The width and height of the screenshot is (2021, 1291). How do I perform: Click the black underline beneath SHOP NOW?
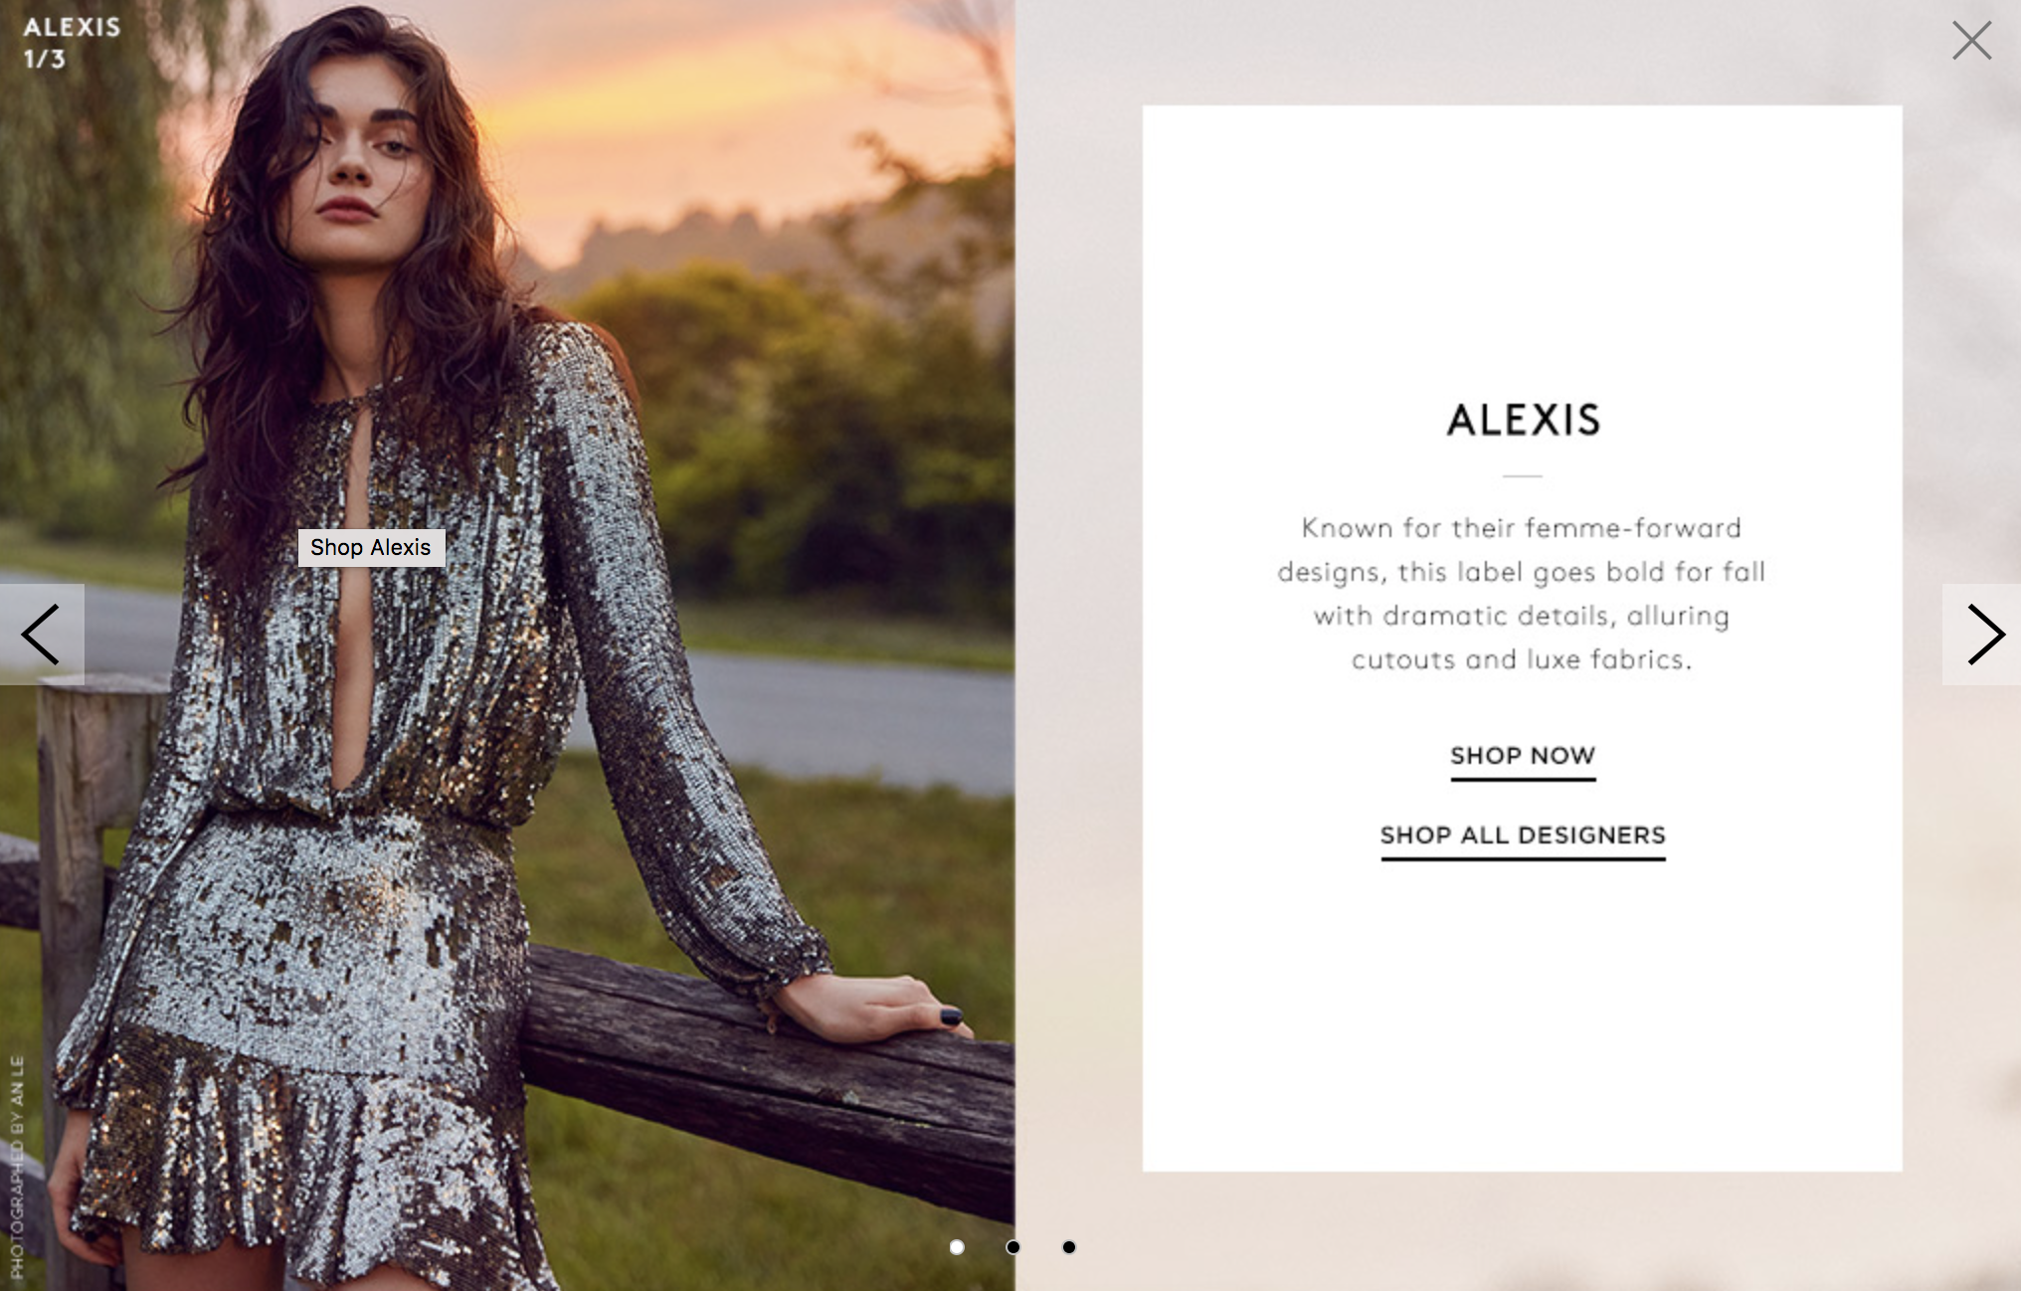click(1523, 780)
